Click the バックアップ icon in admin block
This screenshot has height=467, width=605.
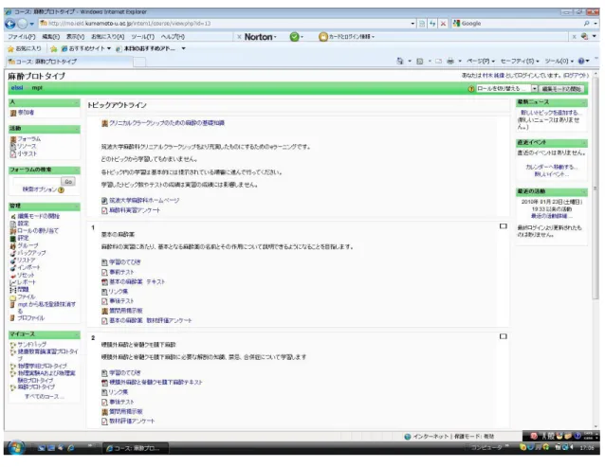pyautogui.click(x=13, y=253)
